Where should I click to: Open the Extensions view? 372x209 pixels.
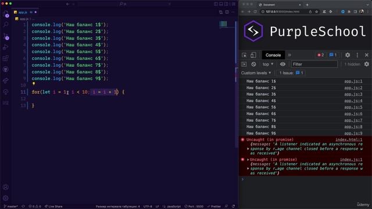coord(6,58)
